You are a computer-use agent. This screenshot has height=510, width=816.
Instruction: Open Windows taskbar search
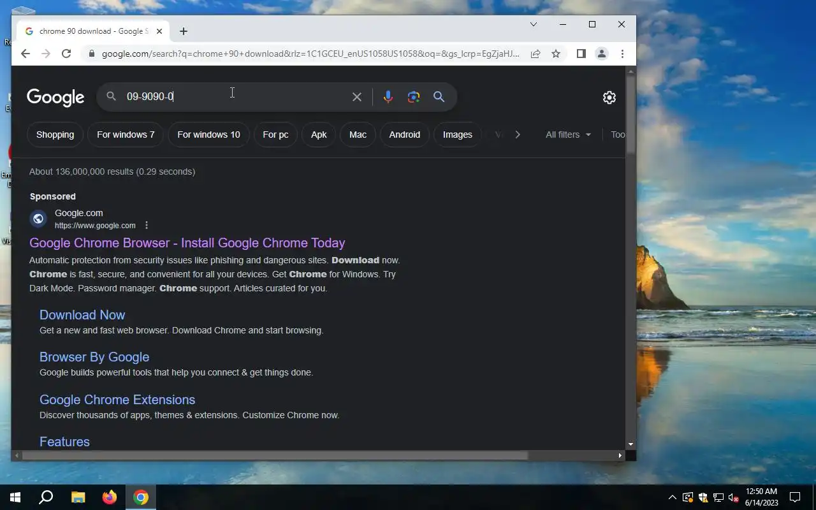coord(46,497)
